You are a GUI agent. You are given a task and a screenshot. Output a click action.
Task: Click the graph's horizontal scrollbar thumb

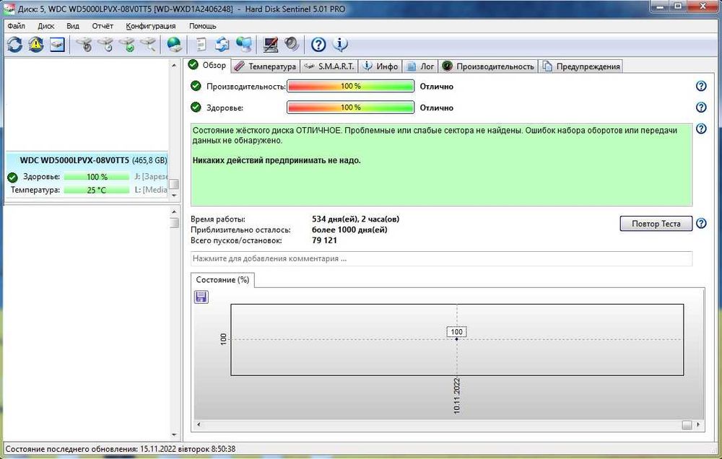pyautogui.click(x=687, y=424)
